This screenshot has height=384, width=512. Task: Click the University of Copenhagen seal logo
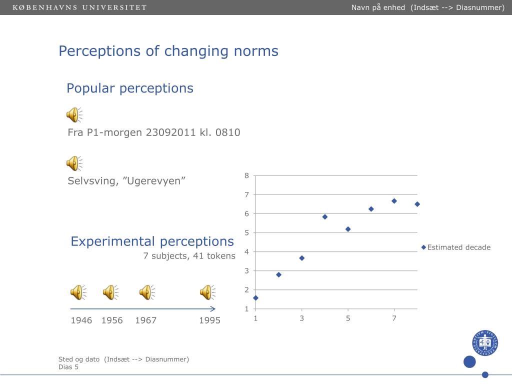[485, 343]
